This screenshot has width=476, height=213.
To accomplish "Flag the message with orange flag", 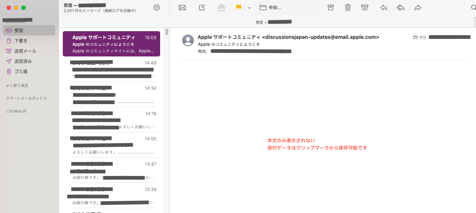I will pos(239,8).
